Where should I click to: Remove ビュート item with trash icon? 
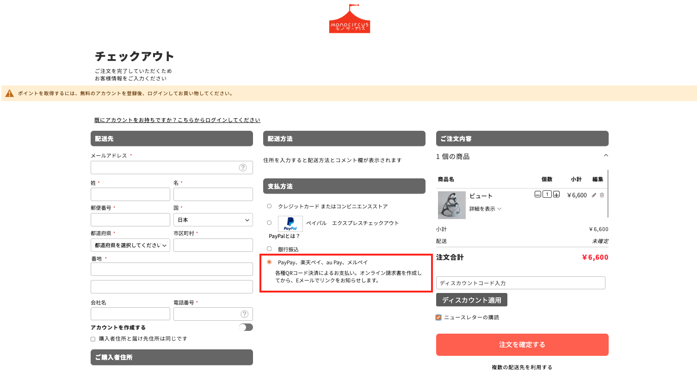click(x=602, y=195)
